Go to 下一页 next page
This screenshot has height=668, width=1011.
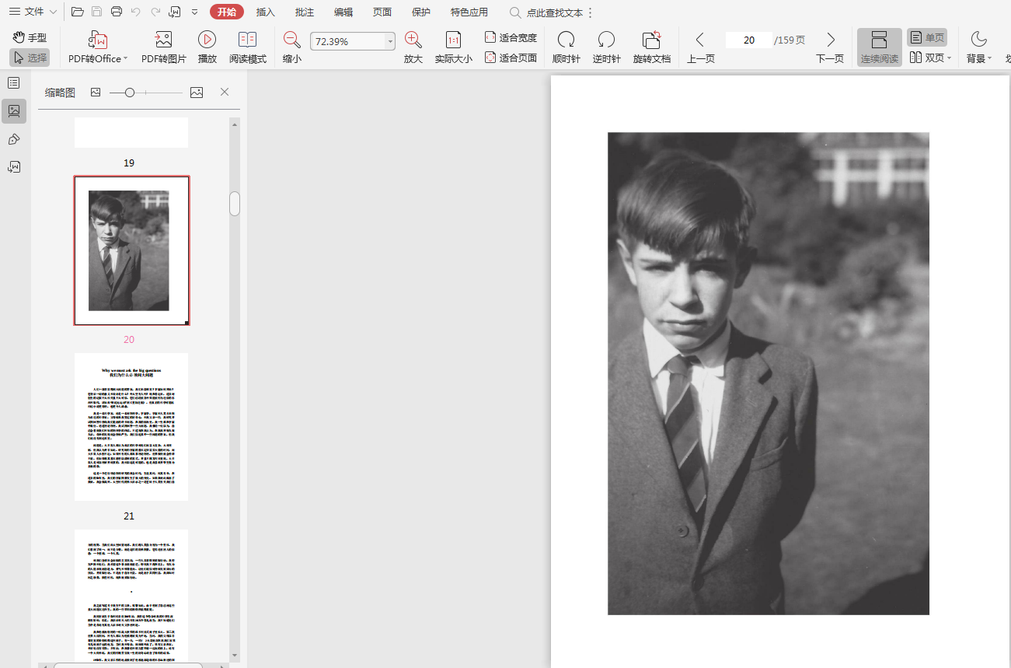(x=830, y=40)
